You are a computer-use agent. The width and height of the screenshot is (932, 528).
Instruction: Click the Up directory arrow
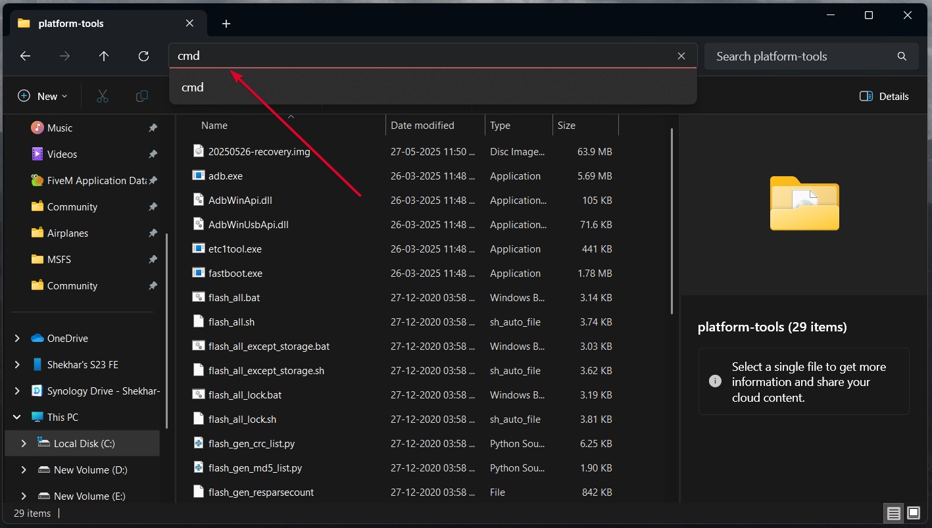point(104,57)
